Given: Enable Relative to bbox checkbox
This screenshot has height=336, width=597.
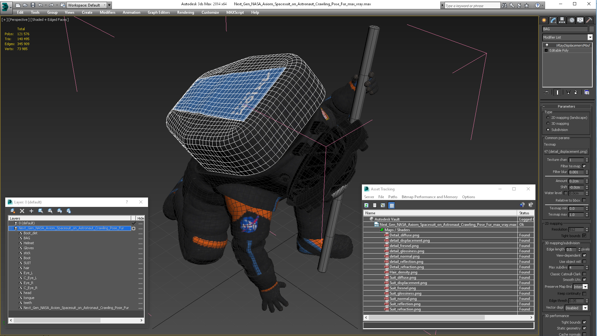Looking at the screenshot, I should [584, 200].
